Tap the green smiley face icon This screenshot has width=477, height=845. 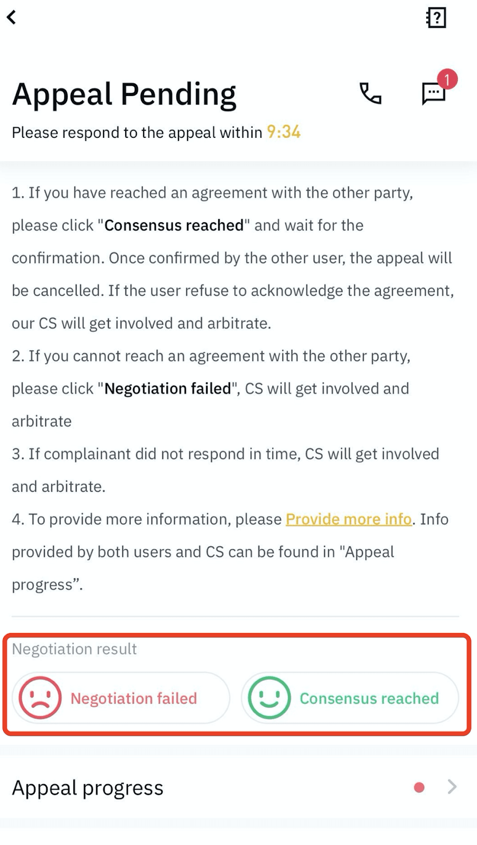coord(269,698)
